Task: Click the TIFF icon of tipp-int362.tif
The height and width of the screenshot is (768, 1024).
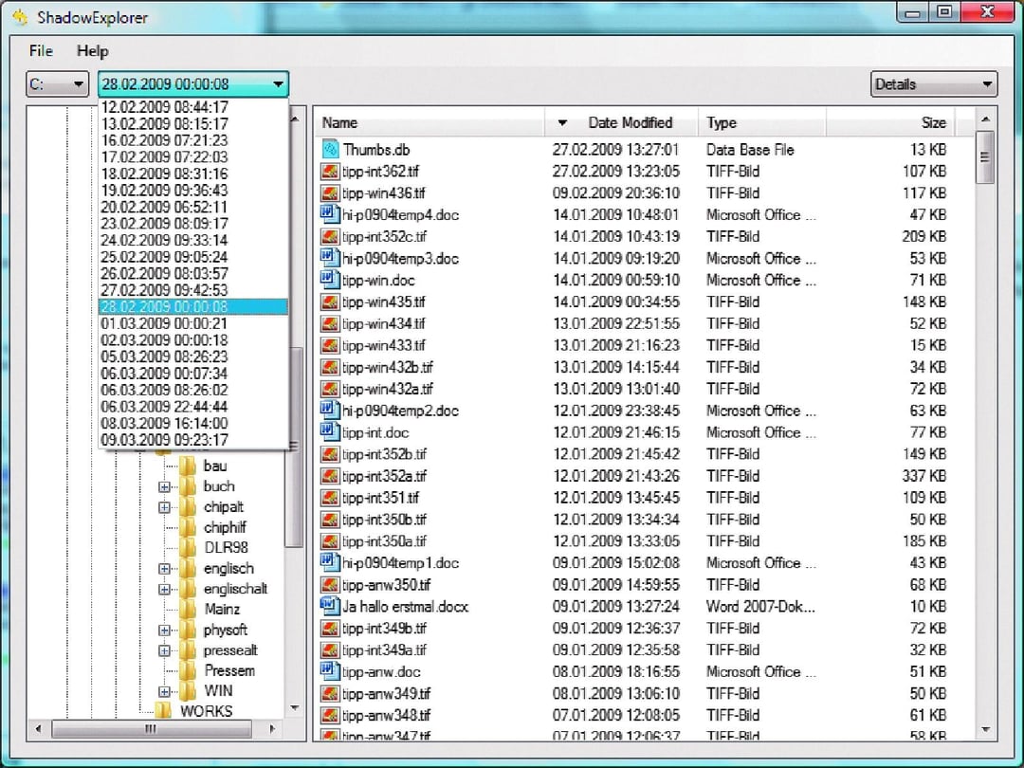Action: pyautogui.click(x=330, y=172)
